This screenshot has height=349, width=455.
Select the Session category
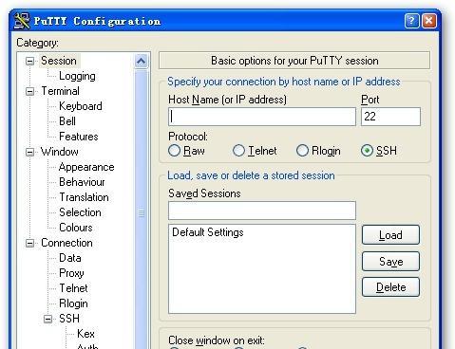[59, 61]
